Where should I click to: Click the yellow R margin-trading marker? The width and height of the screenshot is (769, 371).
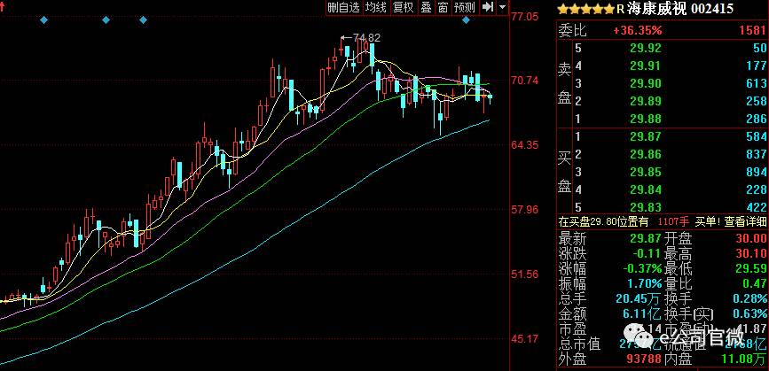[x=620, y=9]
